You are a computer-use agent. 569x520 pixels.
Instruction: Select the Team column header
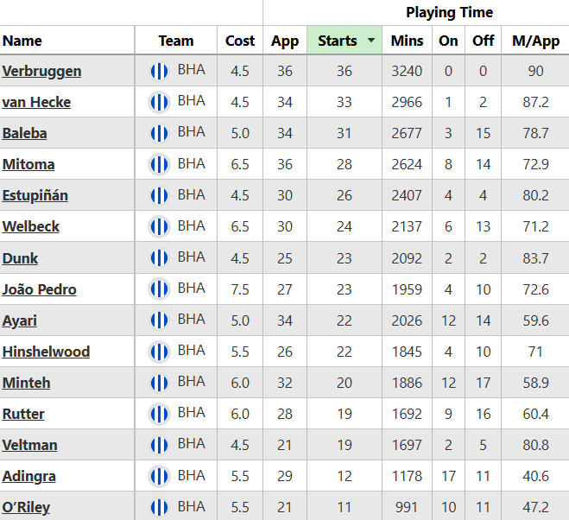click(x=176, y=41)
